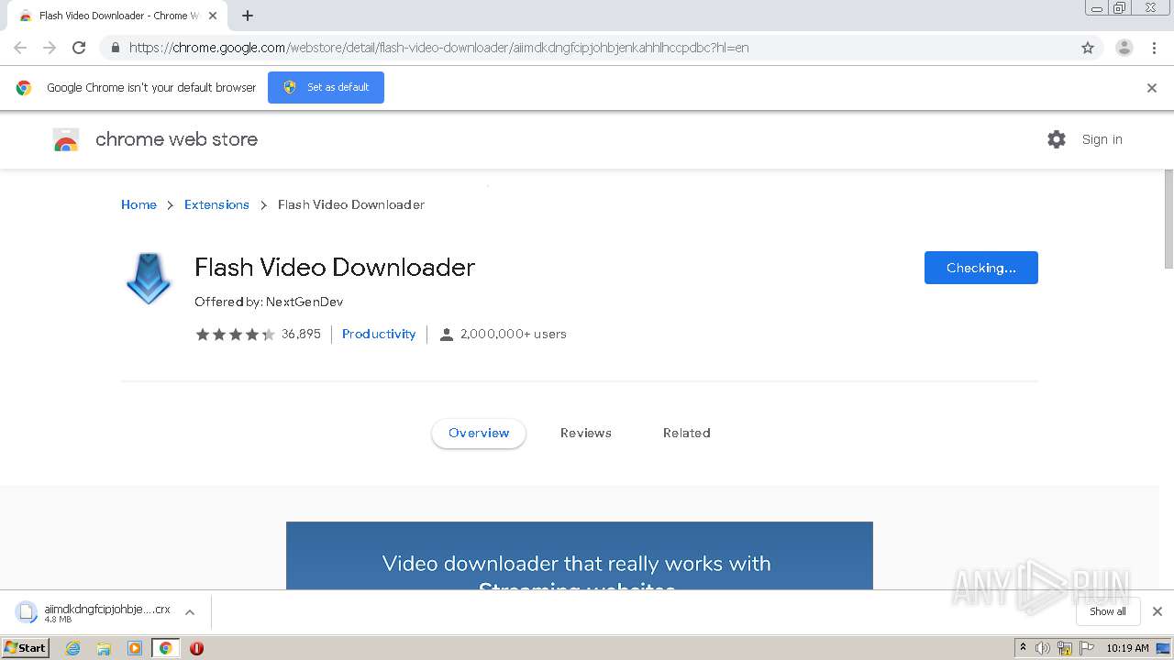
Task: Click the Flash Video Downloader extension icon
Action: click(149, 279)
